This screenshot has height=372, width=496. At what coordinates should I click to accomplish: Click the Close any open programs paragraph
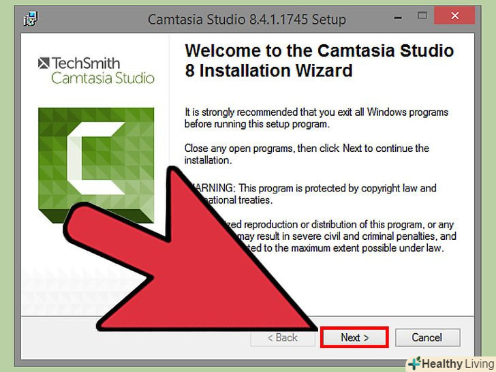pos(307,154)
